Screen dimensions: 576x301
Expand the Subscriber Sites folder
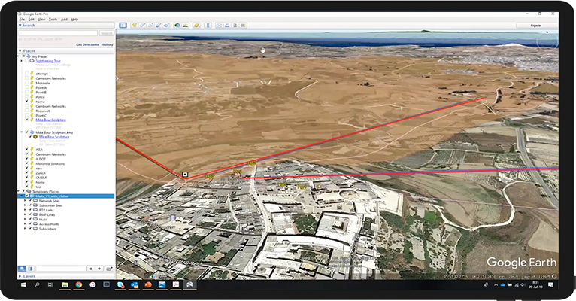[26, 205]
